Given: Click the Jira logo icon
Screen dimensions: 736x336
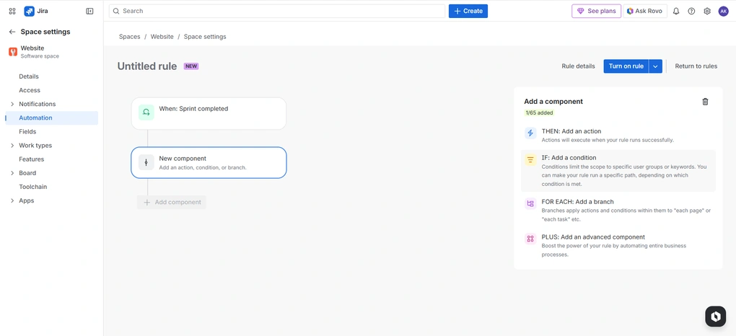Looking at the screenshot, I should (29, 11).
